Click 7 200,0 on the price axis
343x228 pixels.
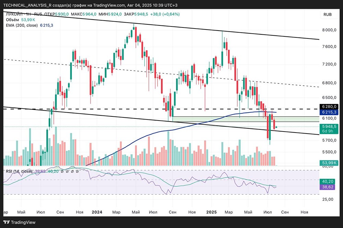[329, 64]
